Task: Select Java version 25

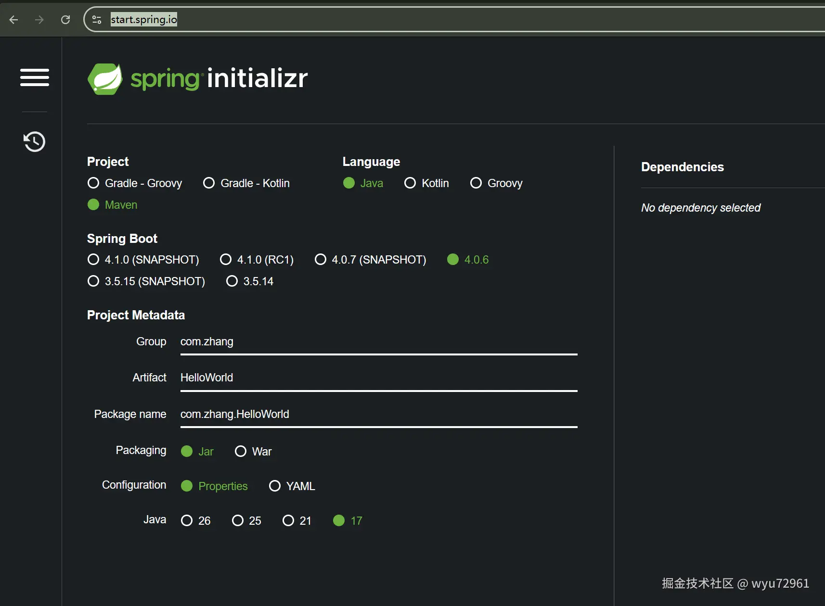Action: coord(246,521)
